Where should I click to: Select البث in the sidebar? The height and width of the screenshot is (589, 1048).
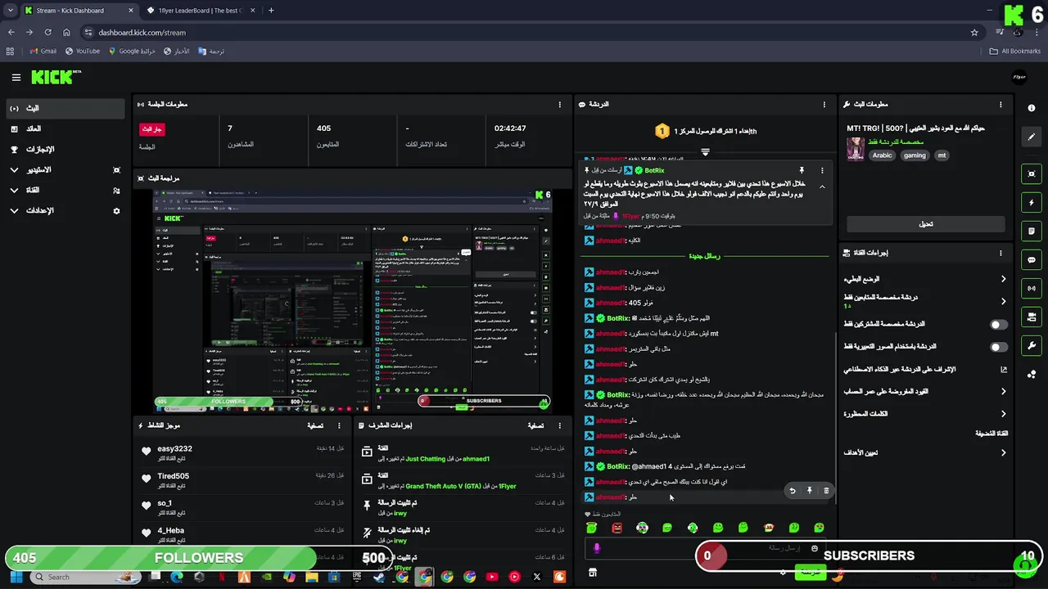click(65, 108)
